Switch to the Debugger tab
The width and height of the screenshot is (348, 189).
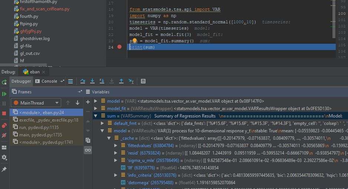pyautogui.click(x=21, y=81)
